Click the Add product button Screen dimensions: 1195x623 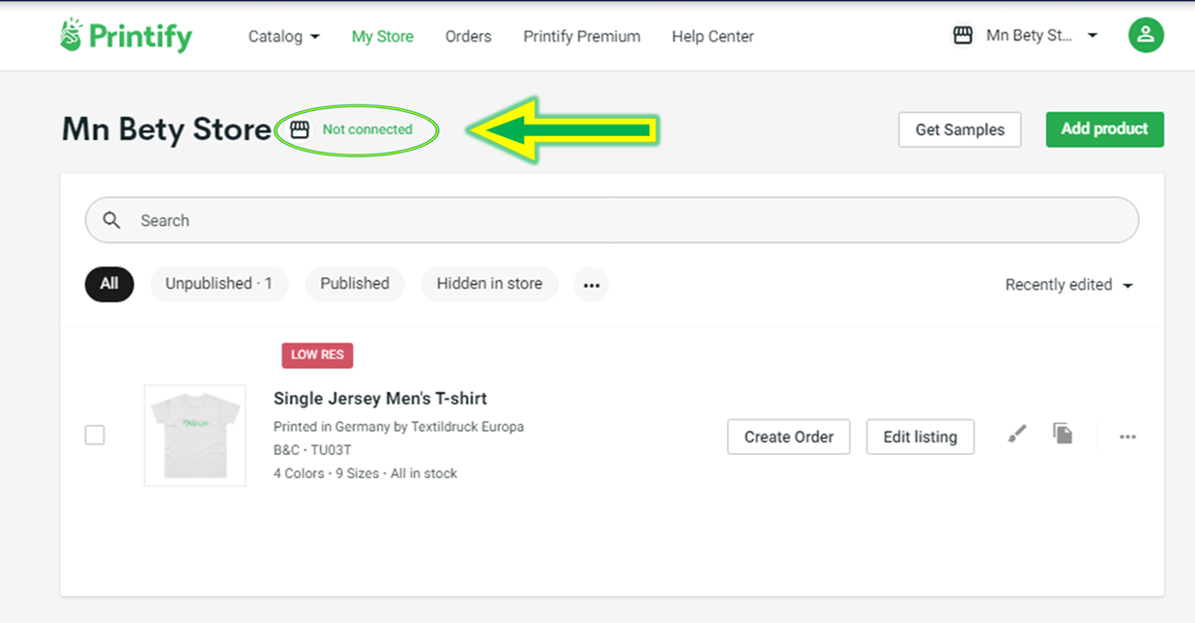1105,129
